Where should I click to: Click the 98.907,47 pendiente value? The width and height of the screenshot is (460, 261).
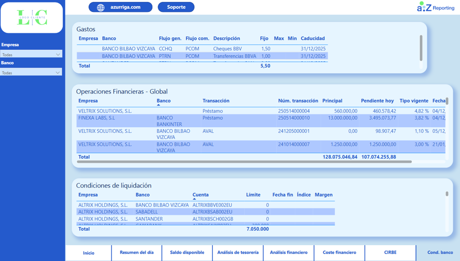(x=386, y=131)
